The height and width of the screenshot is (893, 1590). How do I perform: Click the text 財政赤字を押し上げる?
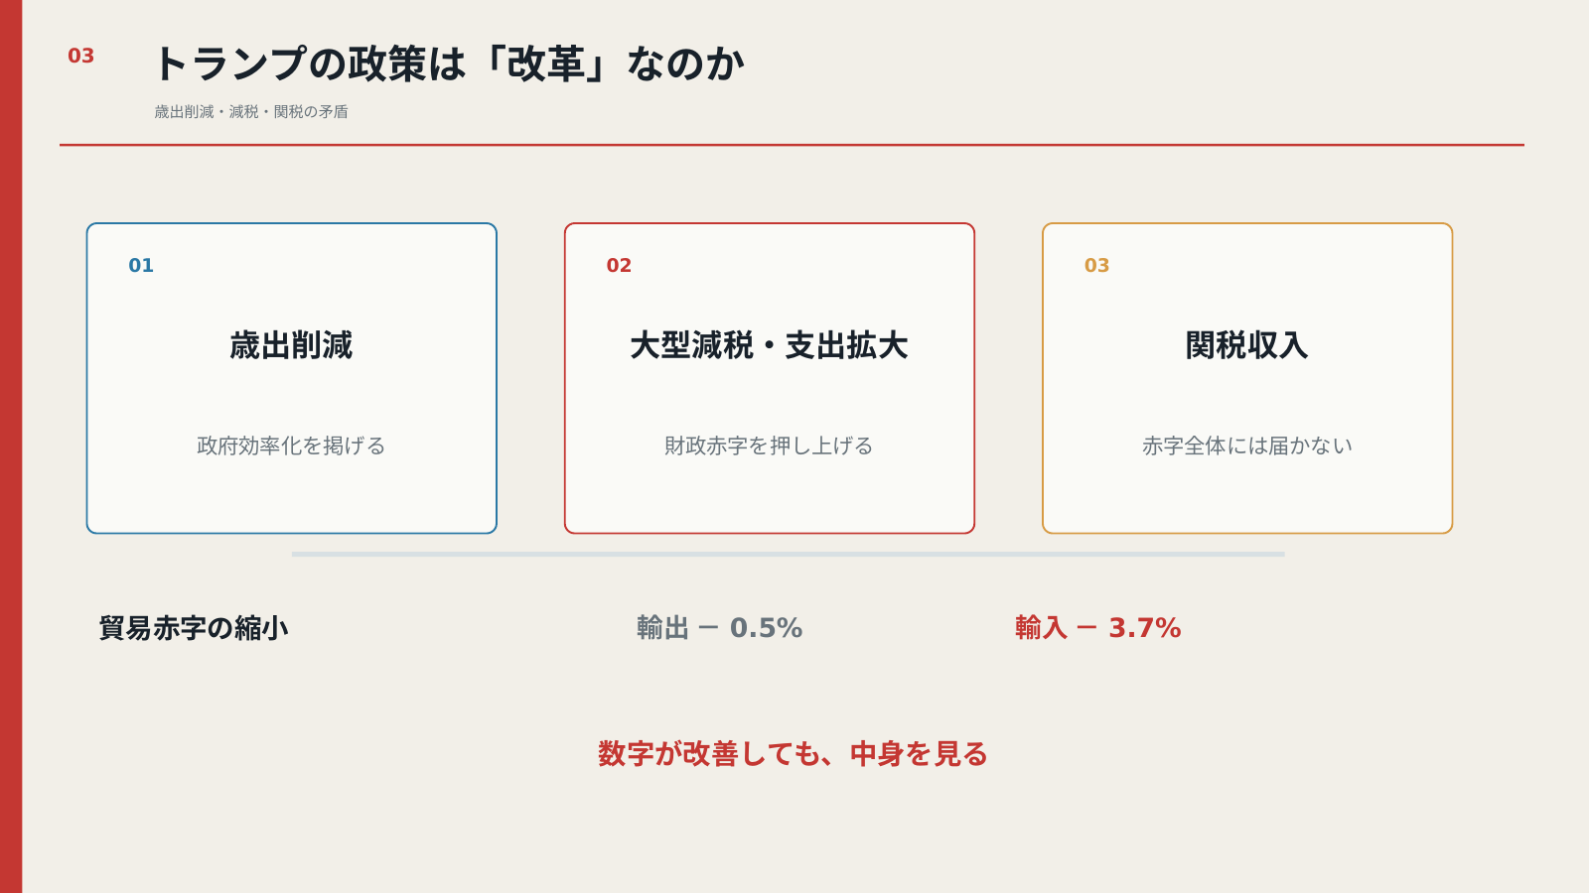[770, 446]
